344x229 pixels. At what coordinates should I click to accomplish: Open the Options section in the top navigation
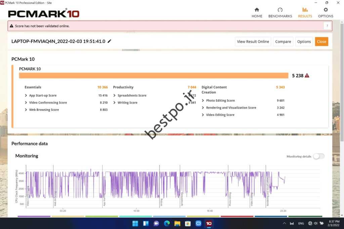[326, 13]
